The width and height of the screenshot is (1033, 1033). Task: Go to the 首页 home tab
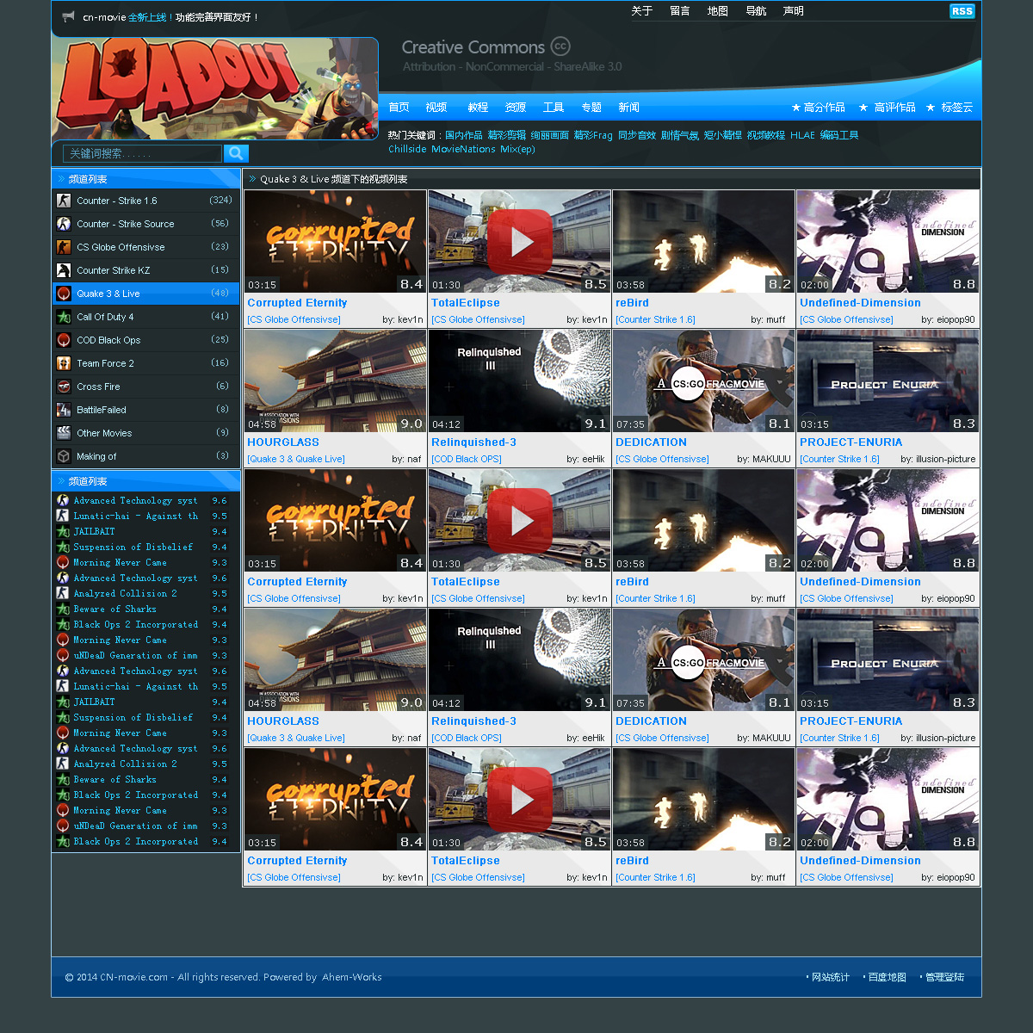(x=399, y=108)
